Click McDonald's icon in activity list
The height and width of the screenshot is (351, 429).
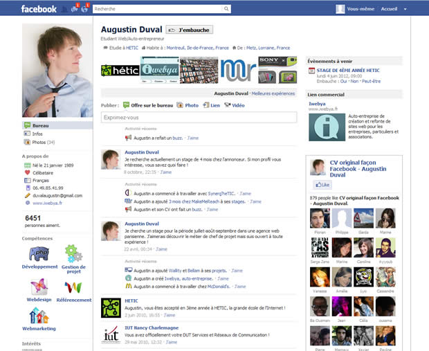tap(128, 286)
